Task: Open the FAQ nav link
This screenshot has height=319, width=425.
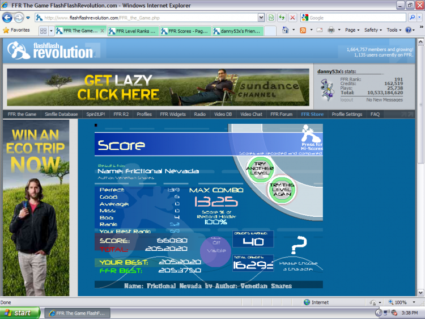Action: [x=375, y=114]
